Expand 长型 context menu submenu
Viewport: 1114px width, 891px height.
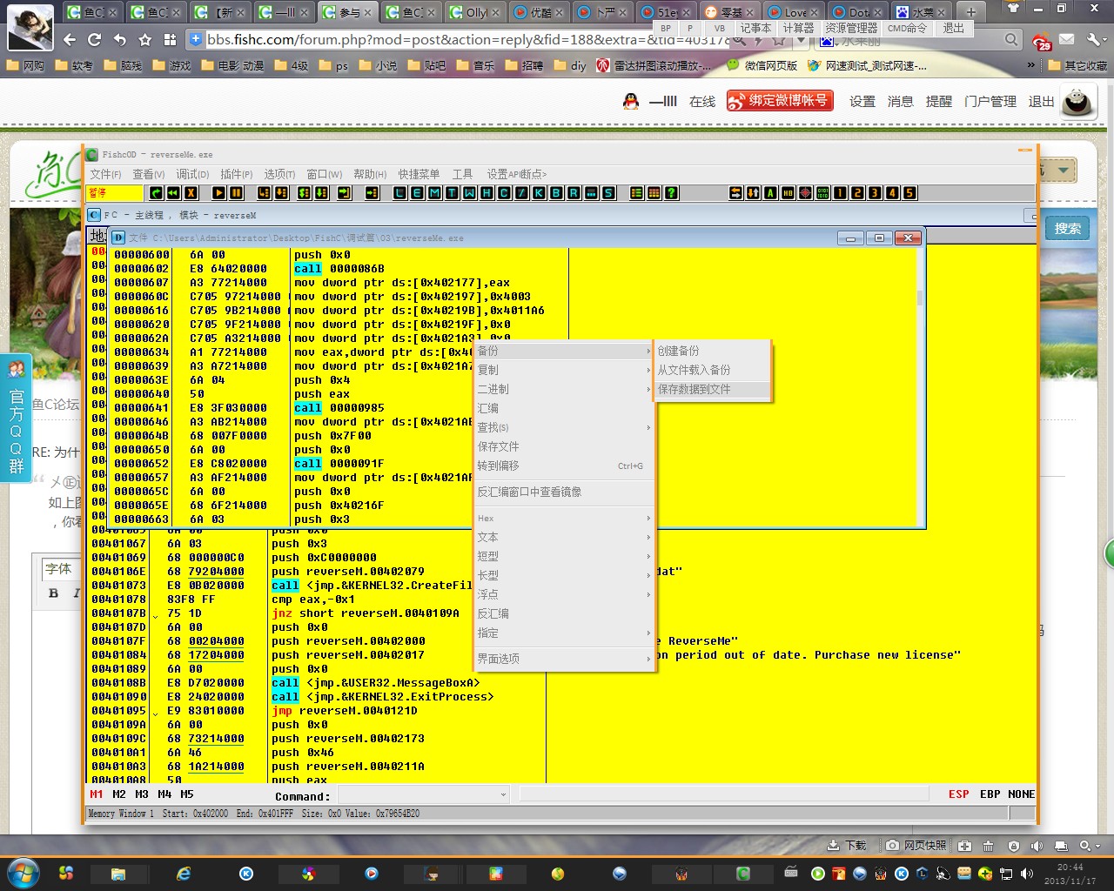pyautogui.click(x=563, y=575)
